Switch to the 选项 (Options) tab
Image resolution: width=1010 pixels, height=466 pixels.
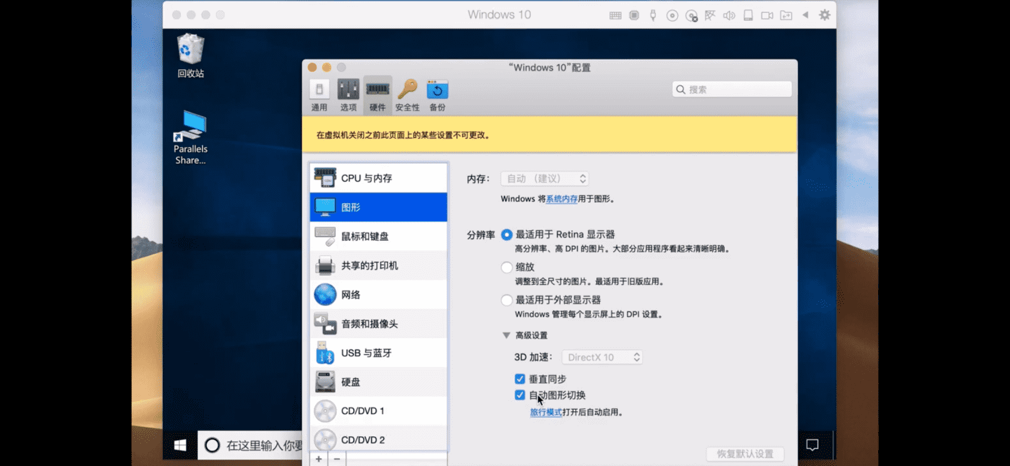click(348, 95)
